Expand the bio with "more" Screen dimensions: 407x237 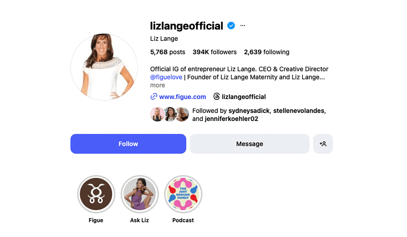[158, 85]
